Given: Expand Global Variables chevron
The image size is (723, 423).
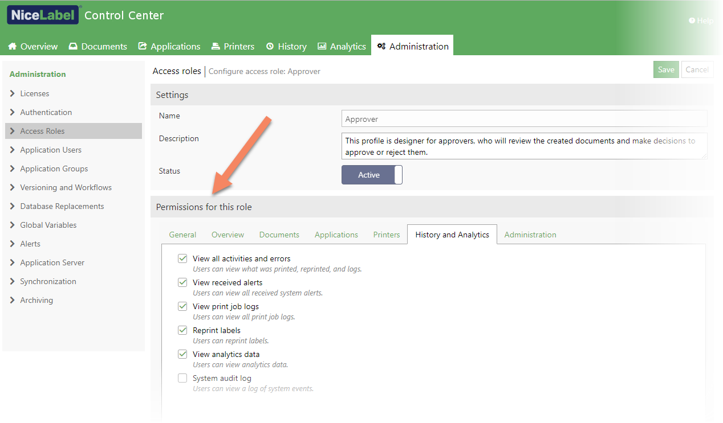Looking at the screenshot, I should [x=13, y=225].
